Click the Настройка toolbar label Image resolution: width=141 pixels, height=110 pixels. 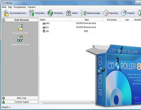pos(40,13)
